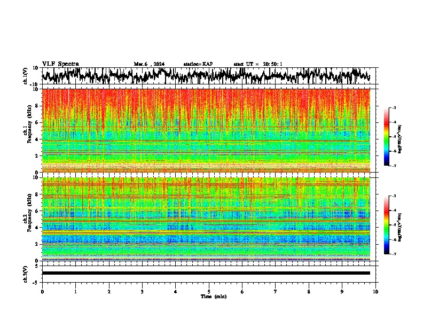Click the "VLF Spectra" plot title

(60, 64)
